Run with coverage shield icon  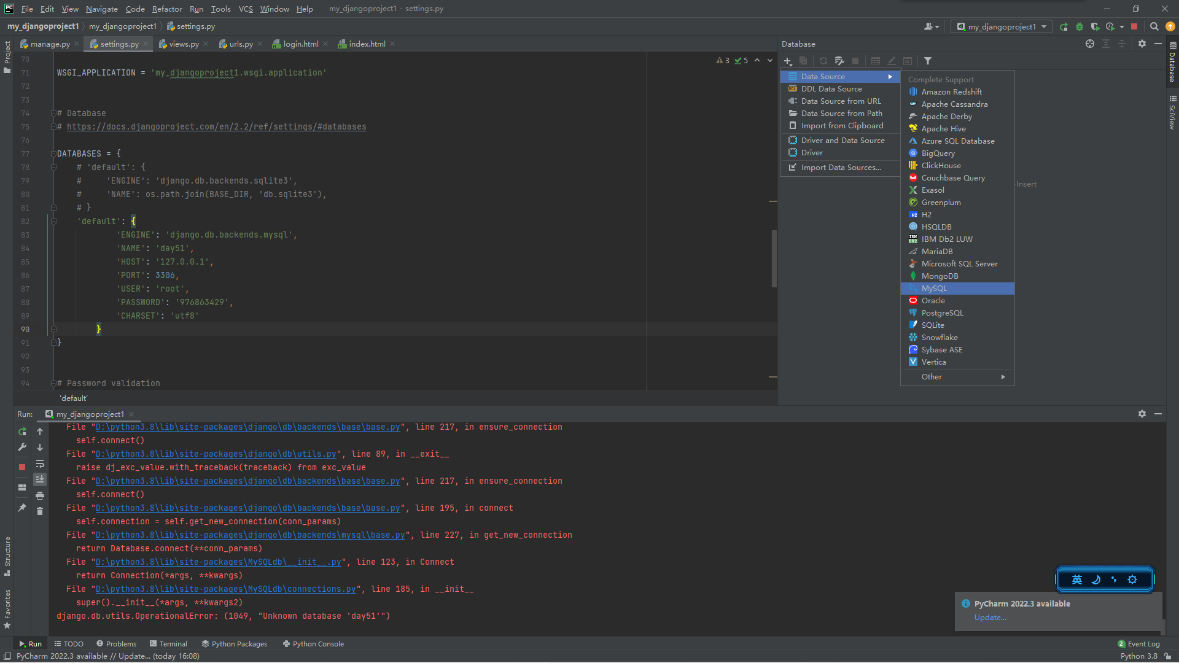coord(1095,26)
